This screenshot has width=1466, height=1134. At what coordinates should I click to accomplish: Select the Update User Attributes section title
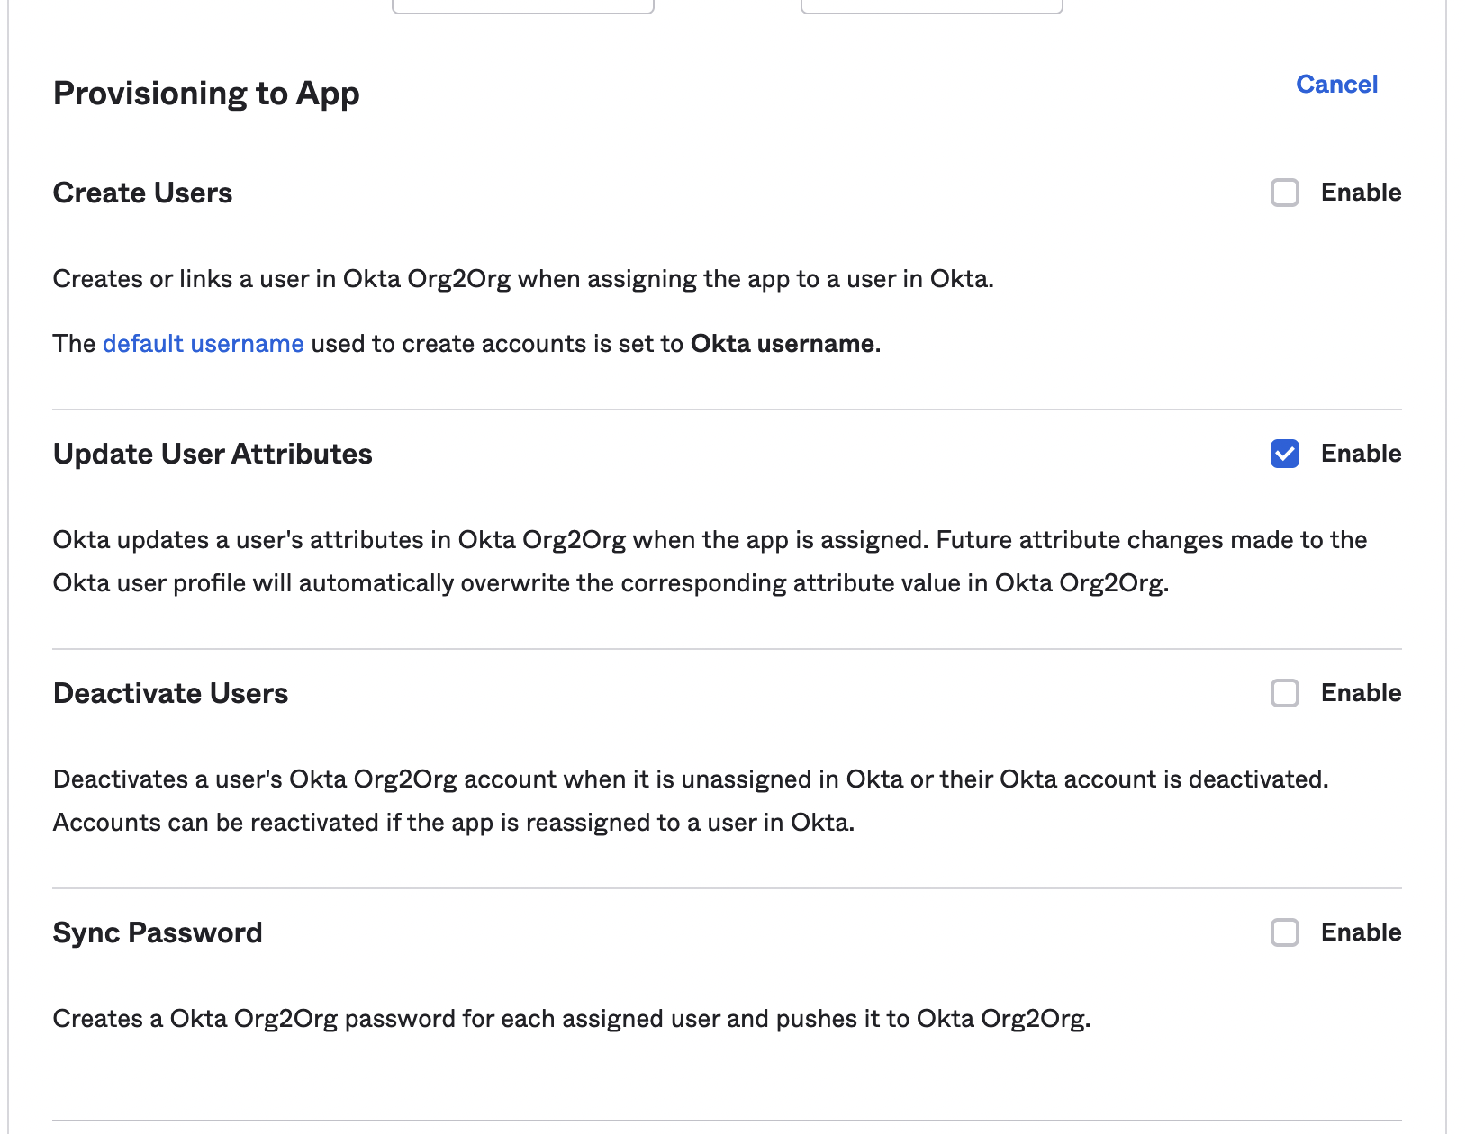[x=213, y=454]
